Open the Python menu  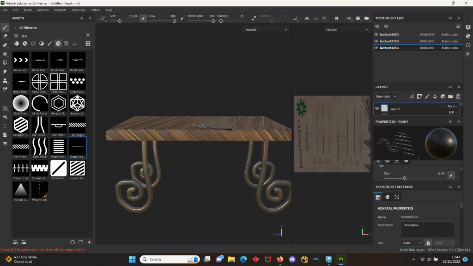click(x=95, y=10)
